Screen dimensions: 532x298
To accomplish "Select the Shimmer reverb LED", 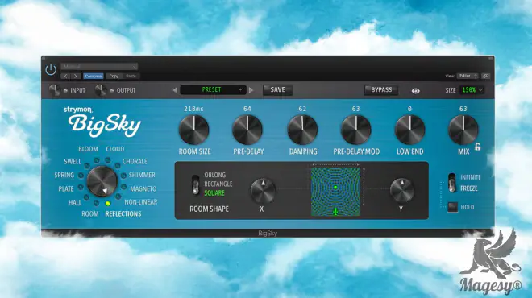I will click(x=123, y=176).
